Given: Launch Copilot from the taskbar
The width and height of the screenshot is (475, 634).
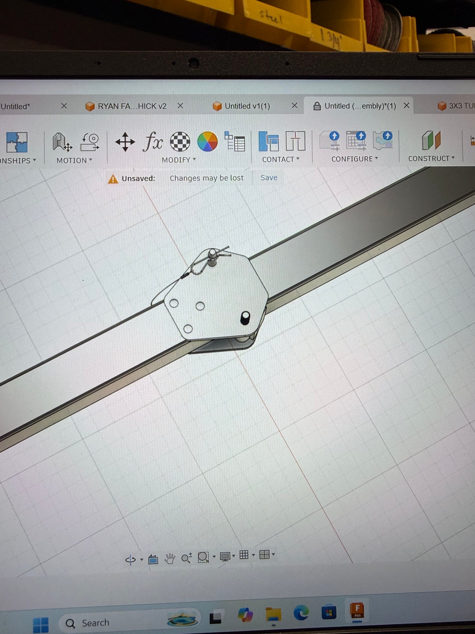Looking at the screenshot, I should click(x=245, y=615).
